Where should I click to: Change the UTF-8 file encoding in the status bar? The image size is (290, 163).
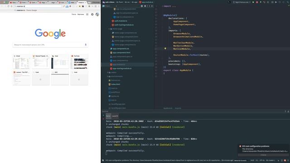(262, 160)
